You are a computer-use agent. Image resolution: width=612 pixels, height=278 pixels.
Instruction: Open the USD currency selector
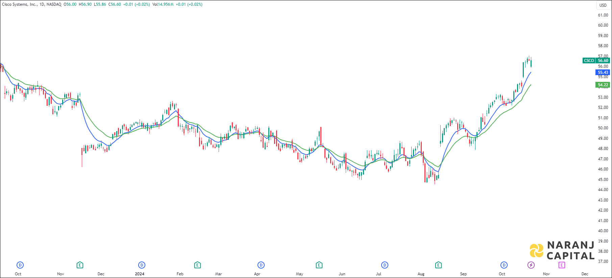click(603, 5)
